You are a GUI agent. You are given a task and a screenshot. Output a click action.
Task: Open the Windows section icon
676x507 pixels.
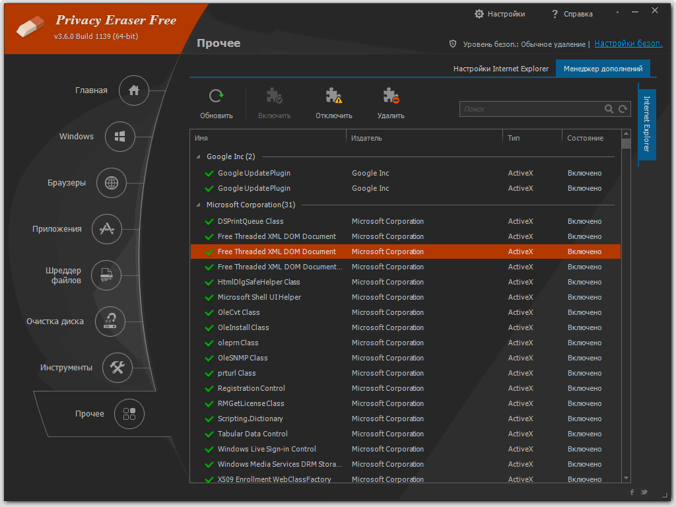pos(120,137)
